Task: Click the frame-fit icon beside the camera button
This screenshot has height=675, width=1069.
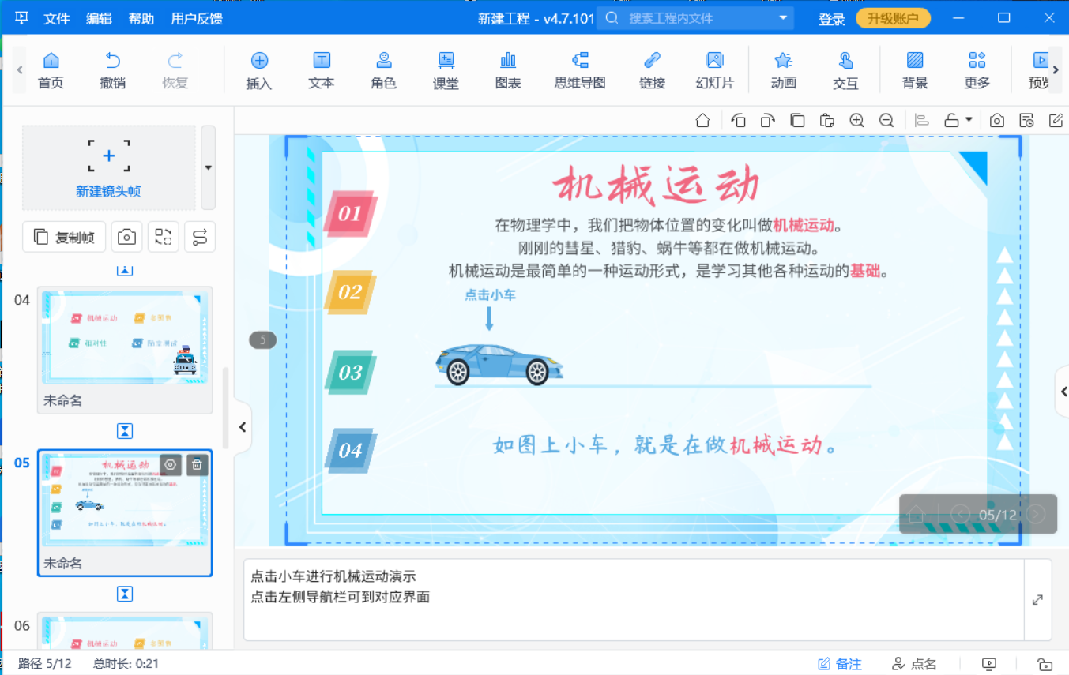Action: [164, 237]
